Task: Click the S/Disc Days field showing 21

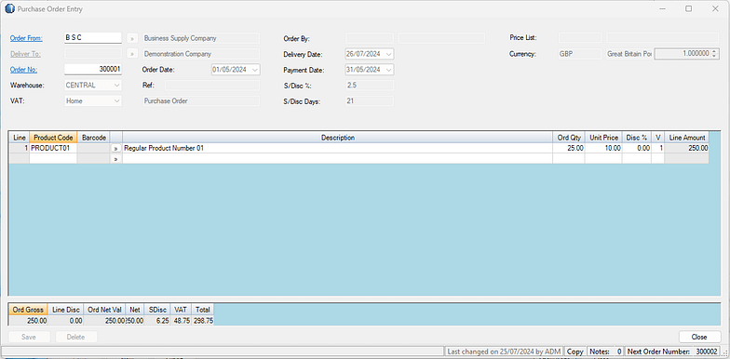Action: 369,100
